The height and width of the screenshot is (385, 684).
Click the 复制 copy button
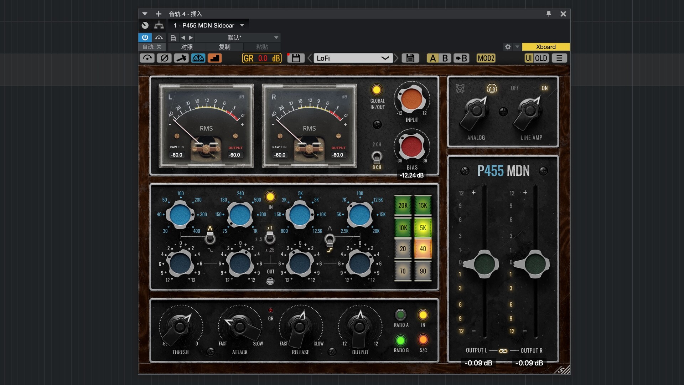coord(224,47)
